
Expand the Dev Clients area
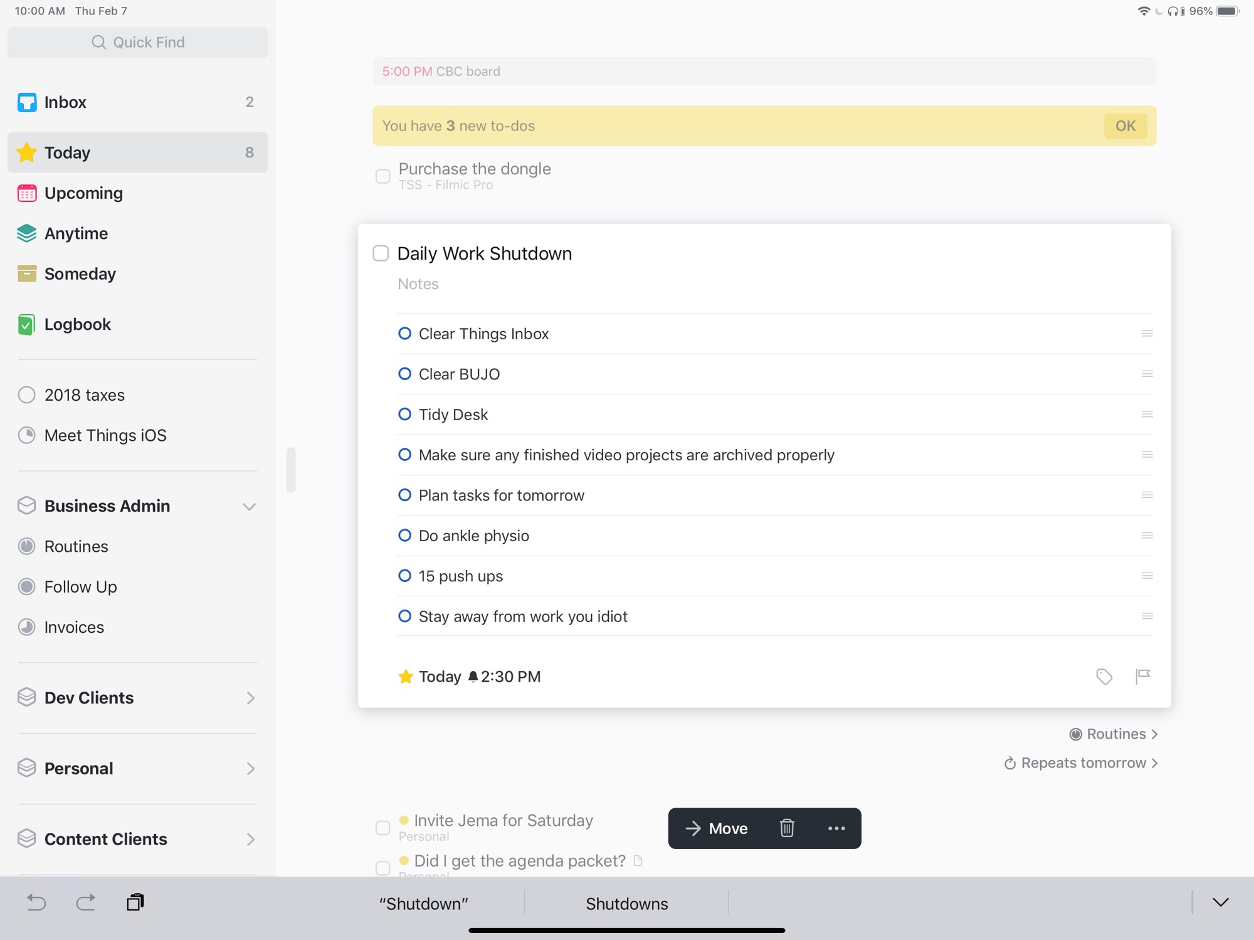click(x=250, y=698)
